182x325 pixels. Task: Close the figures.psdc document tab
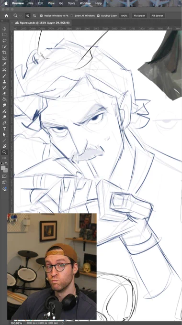tap(12, 23)
